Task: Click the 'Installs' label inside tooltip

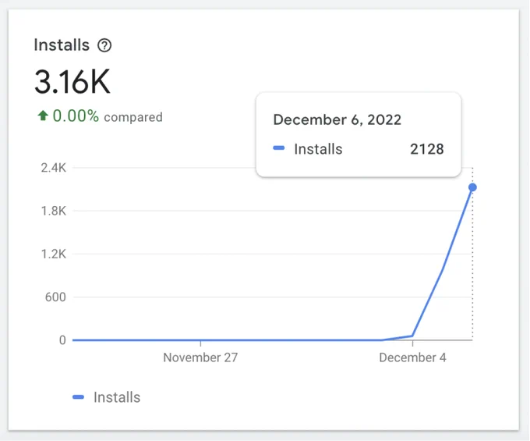Action: (x=318, y=149)
